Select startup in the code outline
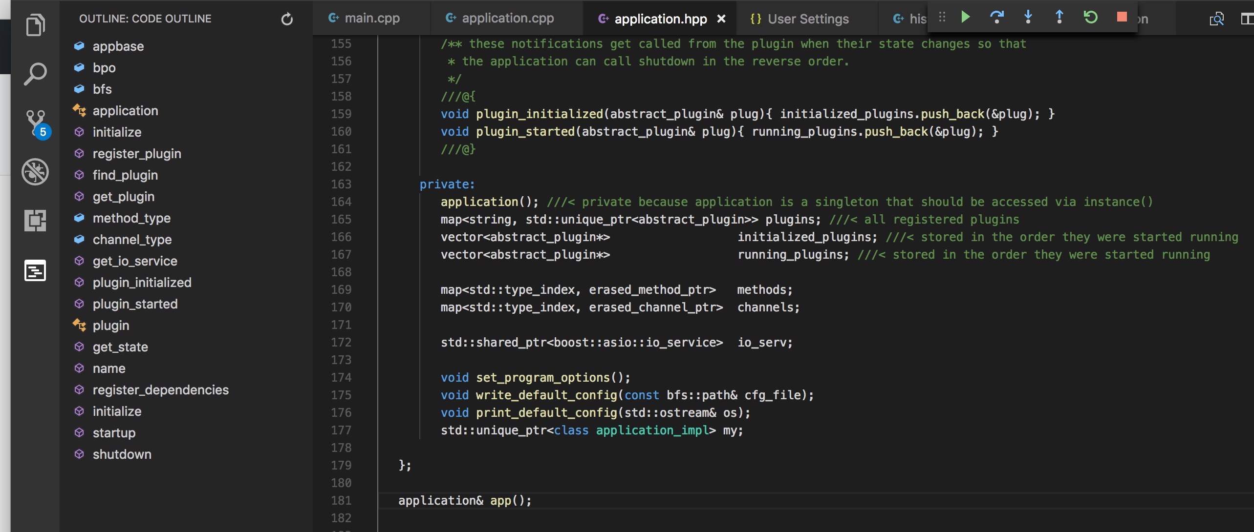1254x532 pixels. tap(114, 432)
